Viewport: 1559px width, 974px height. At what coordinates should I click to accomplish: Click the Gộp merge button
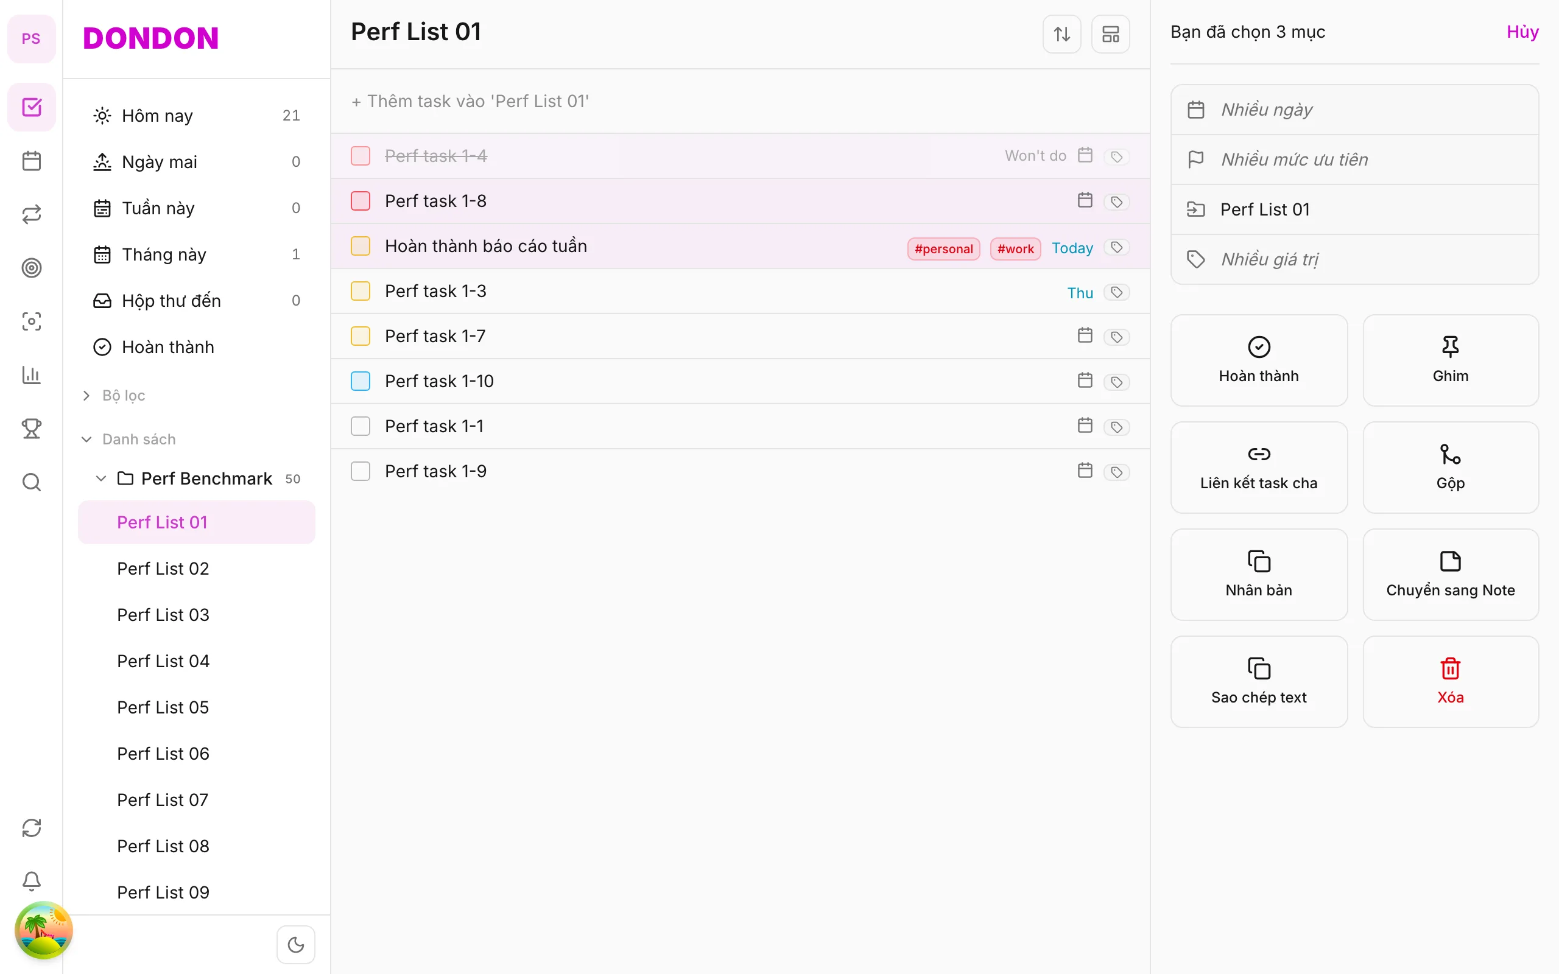click(1450, 468)
